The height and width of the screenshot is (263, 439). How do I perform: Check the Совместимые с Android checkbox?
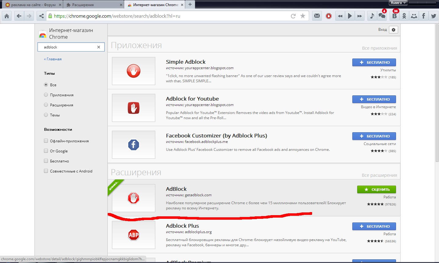[x=46, y=171]
